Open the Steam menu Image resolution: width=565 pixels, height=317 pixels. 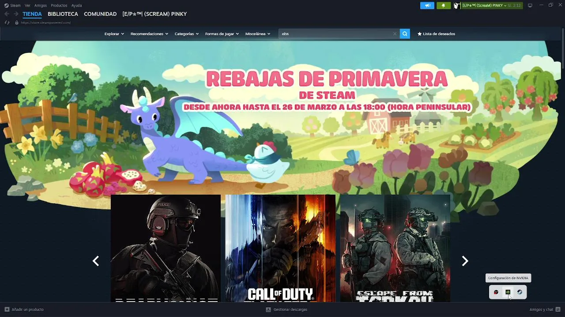pyautogui.click(x=15, y=5)
